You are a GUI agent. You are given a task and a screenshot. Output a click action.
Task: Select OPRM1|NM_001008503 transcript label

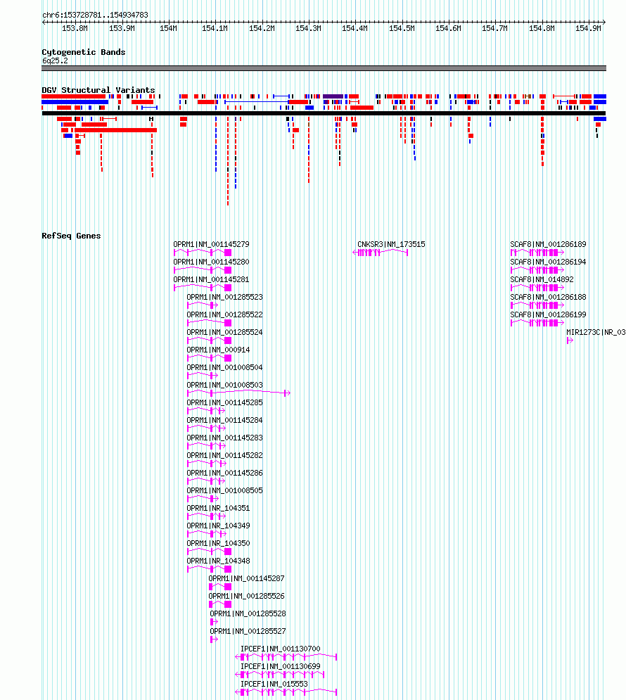(x=224, y=385)
